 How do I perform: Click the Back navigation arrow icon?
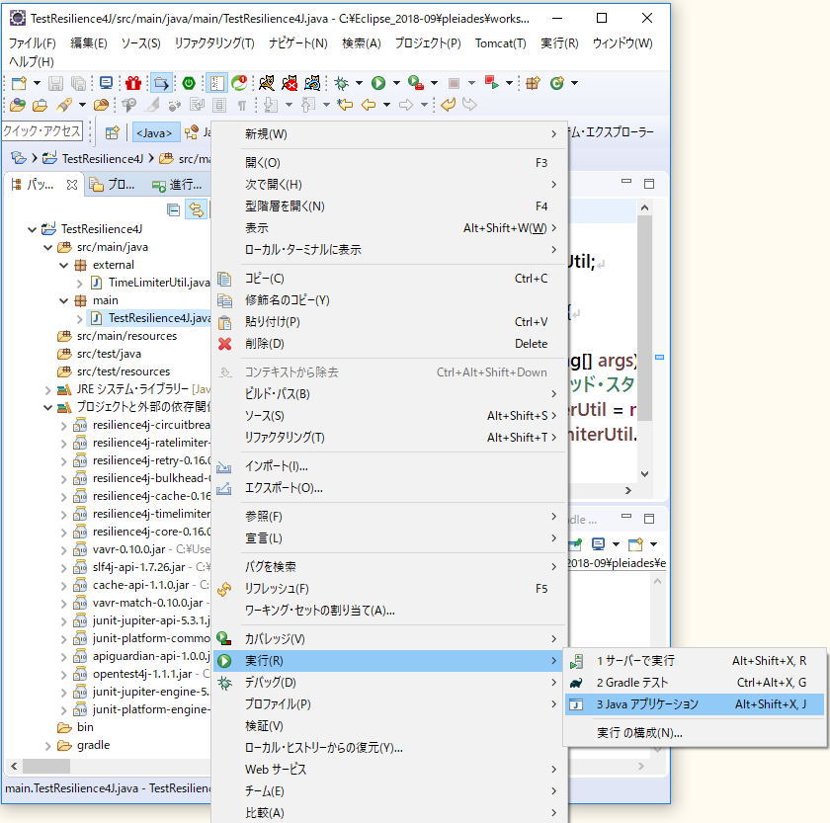368,106
